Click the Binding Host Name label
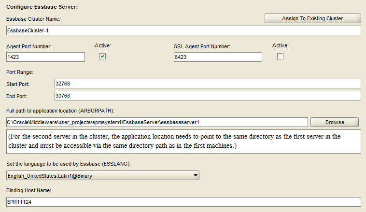366x212 pixels. pos(28,191)
